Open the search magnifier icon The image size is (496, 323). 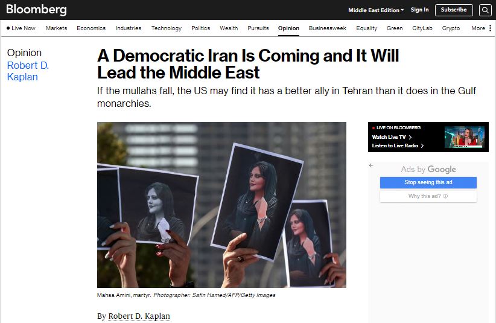[485, 10]
